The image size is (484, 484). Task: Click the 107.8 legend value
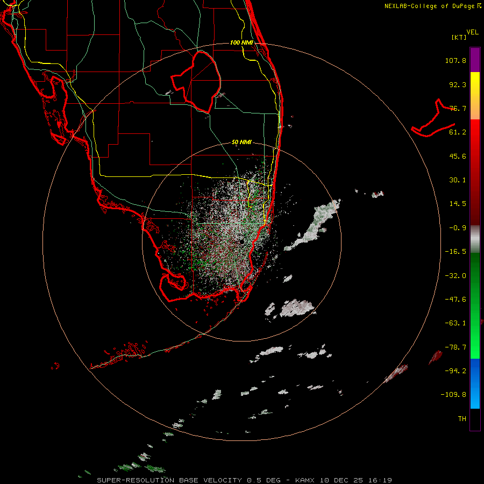pyautogui.click(x=455, y=60)
